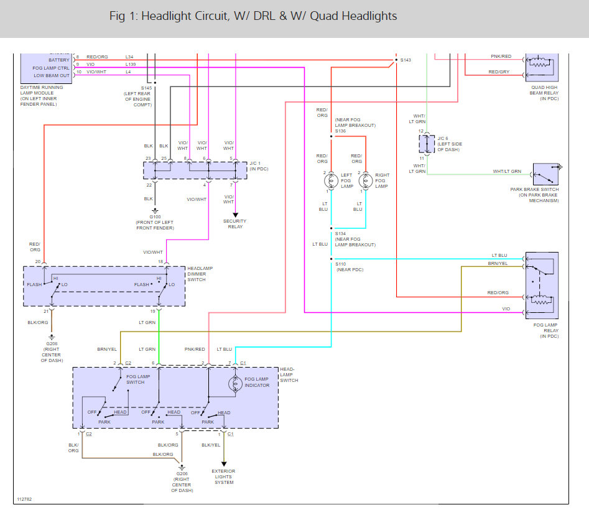This screenshot has height=520, width=589.
Task: Click the 'HEAD-LAMP SWITCH' label
Action: point(289,374)
